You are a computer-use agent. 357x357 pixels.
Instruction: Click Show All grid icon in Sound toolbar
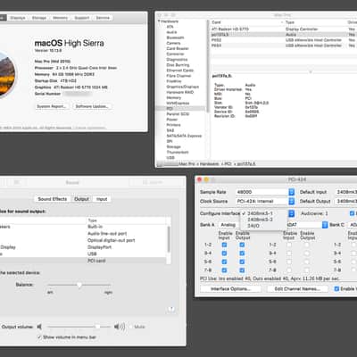coord(17,182)
